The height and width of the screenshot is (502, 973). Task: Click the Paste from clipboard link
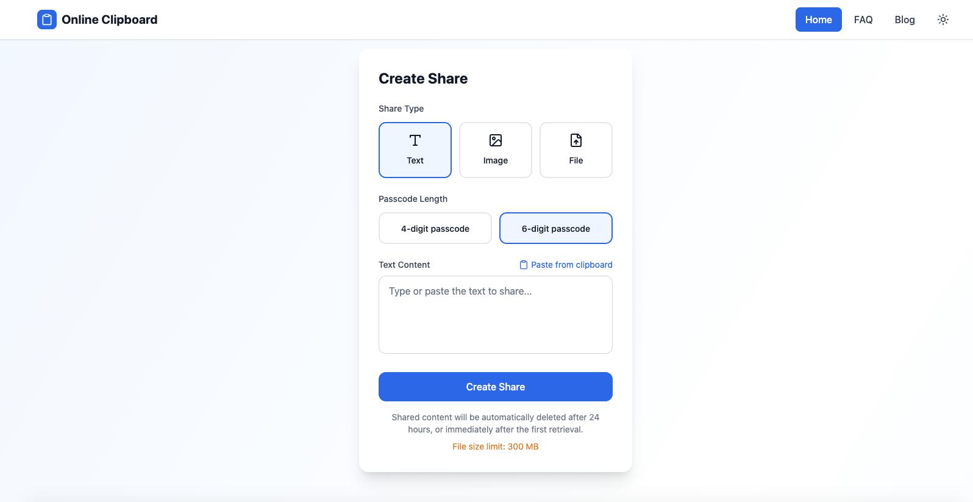tap(571, 264)
